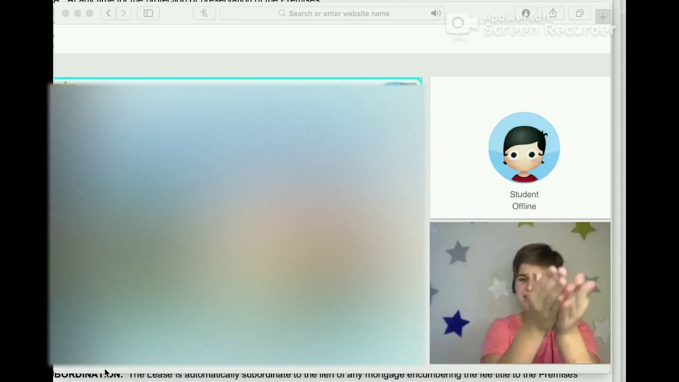Open the Share button in Safari toolbar
Screen dimensions: 679x382
553,13
